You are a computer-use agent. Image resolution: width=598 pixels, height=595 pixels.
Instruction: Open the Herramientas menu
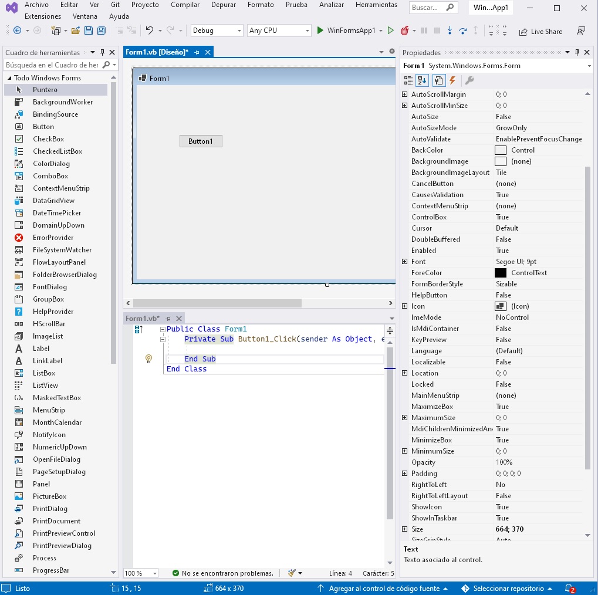tap(376, 5)
